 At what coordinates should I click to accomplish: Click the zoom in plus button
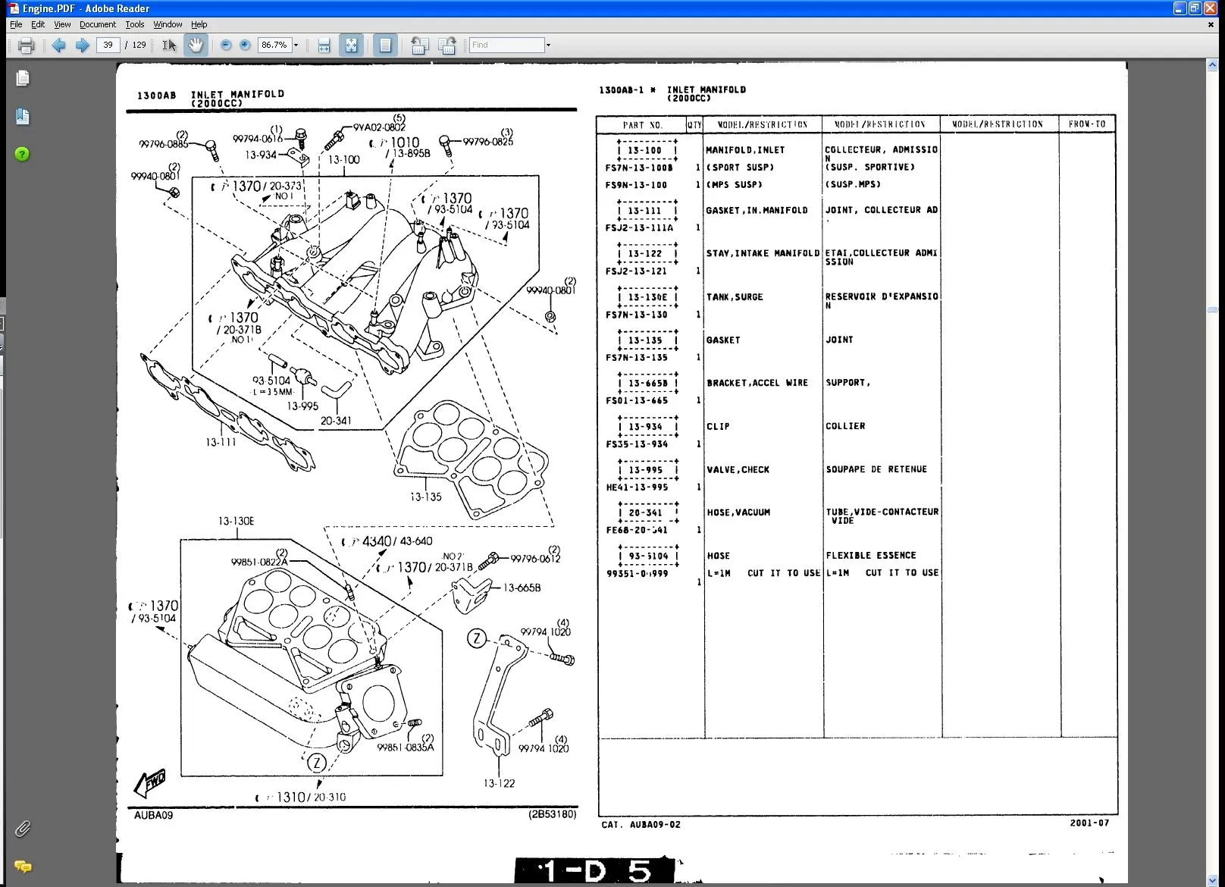click(x=245, y=45)
